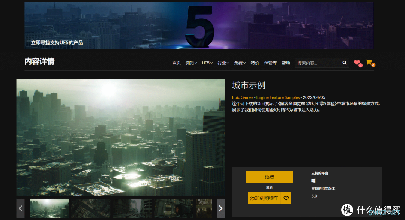The image size is (405, 220).
Task: Click the Windows platform icon
Action: pos(313,181)
